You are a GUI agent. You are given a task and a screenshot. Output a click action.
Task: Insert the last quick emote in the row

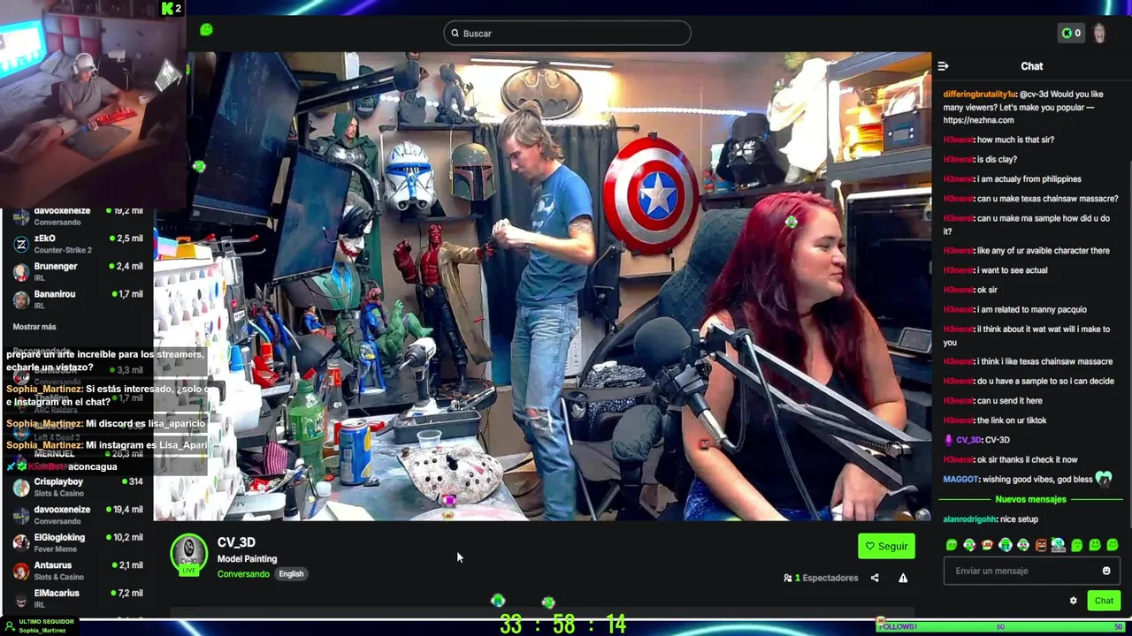1113,545
